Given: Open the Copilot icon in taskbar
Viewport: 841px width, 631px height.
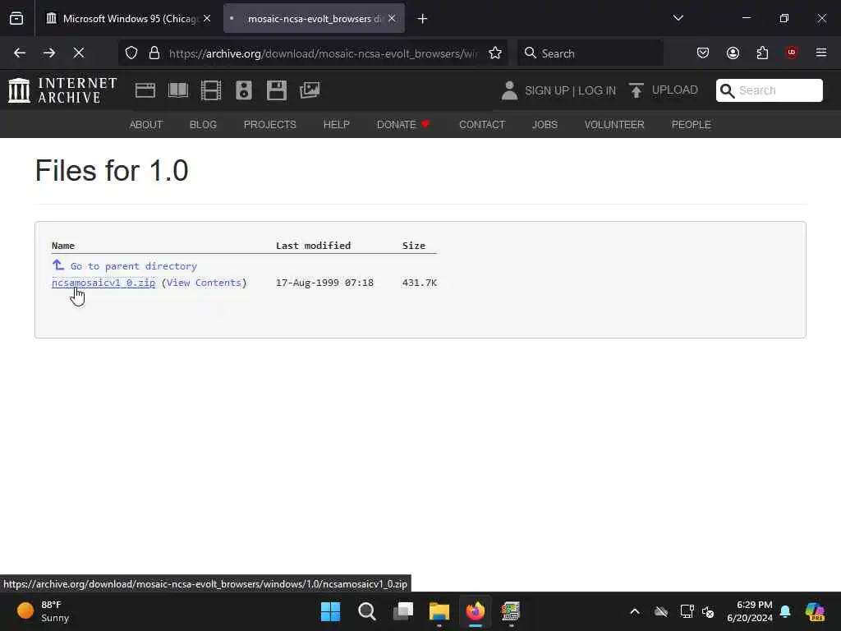Looking at the screenshot, I should [815, 611].
